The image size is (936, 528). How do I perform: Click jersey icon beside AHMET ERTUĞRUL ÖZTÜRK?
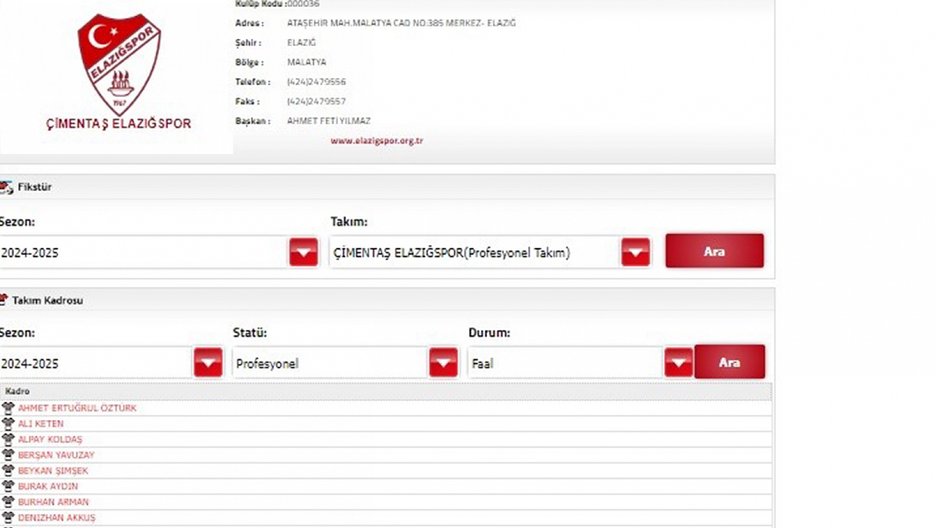pos(8,408)
